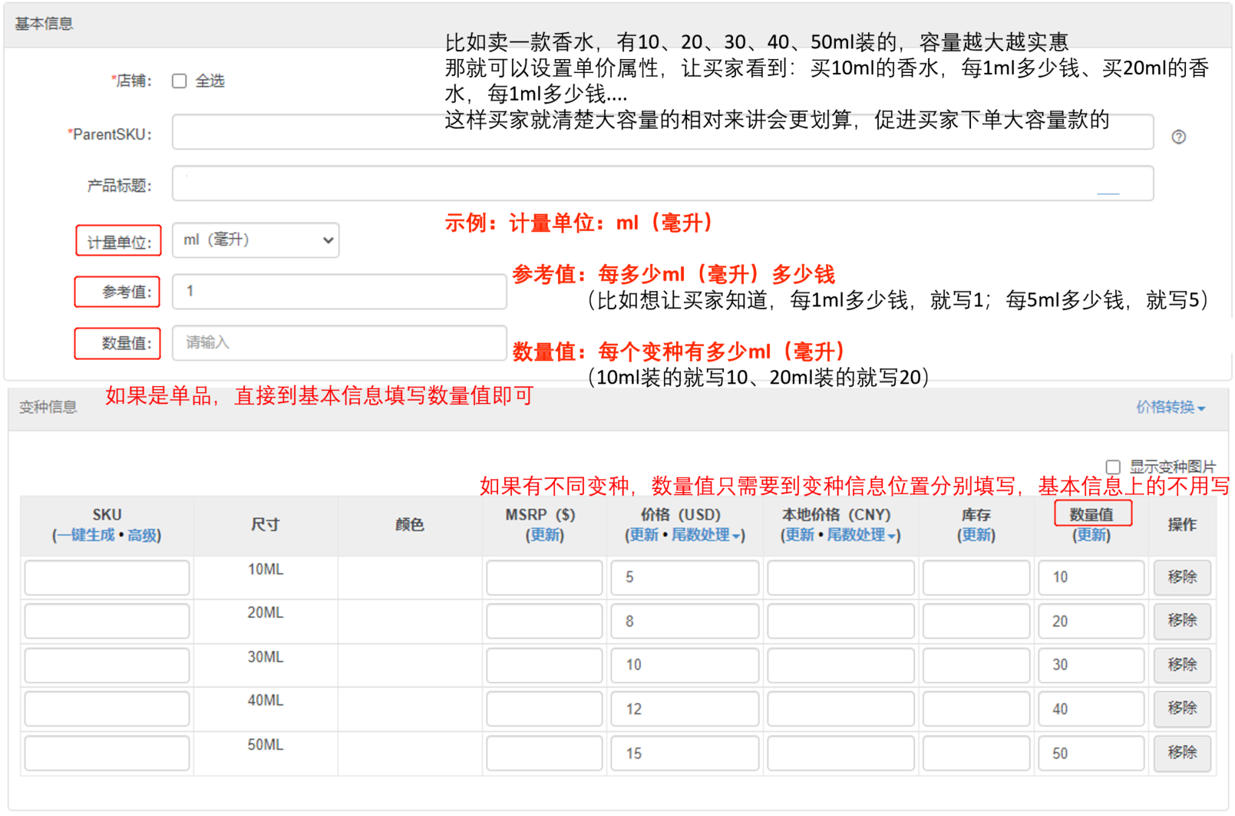Click MSRP field in the 10ML row
1235x816 pixels.
click(x=544, y=577)
